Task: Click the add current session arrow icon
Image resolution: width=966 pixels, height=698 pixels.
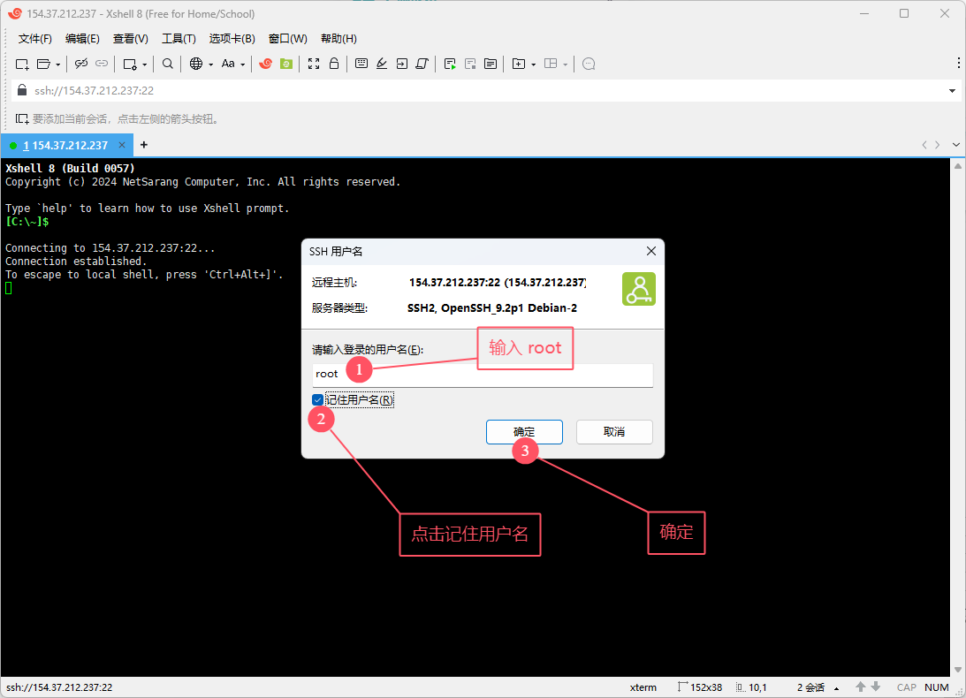Action: click(x=21, y=119)
